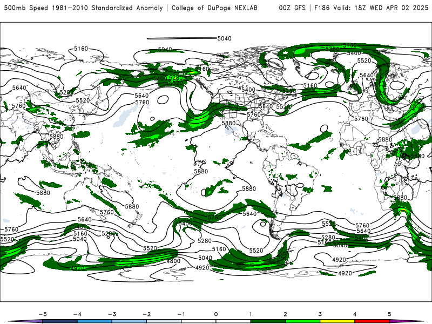432x324 pixels.
Task: Click the '5' tick label on colorbar
Action: [389, 314]
